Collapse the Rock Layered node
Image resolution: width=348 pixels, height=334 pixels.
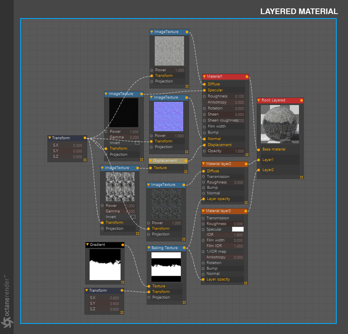pyautogui.click(x=259, y=100)
